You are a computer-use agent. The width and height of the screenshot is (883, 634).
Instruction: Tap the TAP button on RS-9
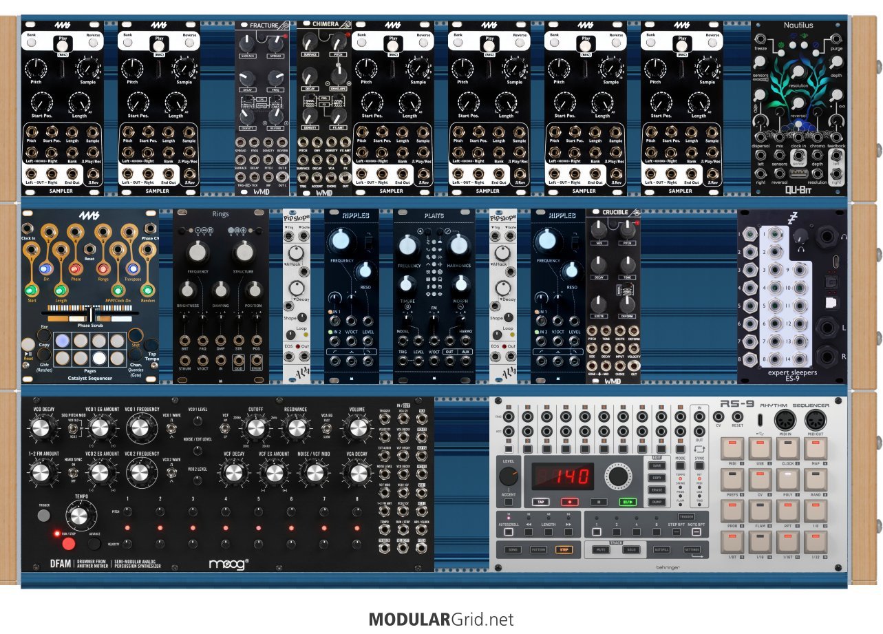coord(540,502)
